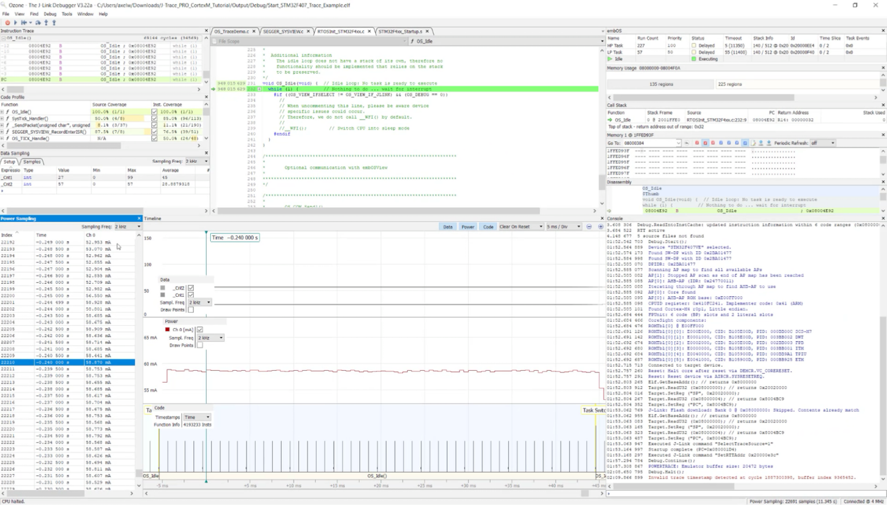887x505 pixels.
Task: Close the OS_TraceDemo.c editor tab
Action: coord(254,31)
